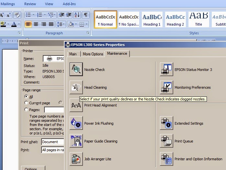
Task: Click the Align Text Left icon
Action: click(x=28, y=24)
